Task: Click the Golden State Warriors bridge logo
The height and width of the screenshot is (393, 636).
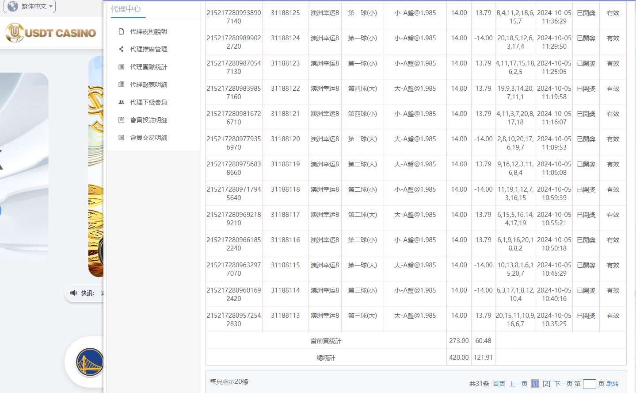Action: coord(90,362)
